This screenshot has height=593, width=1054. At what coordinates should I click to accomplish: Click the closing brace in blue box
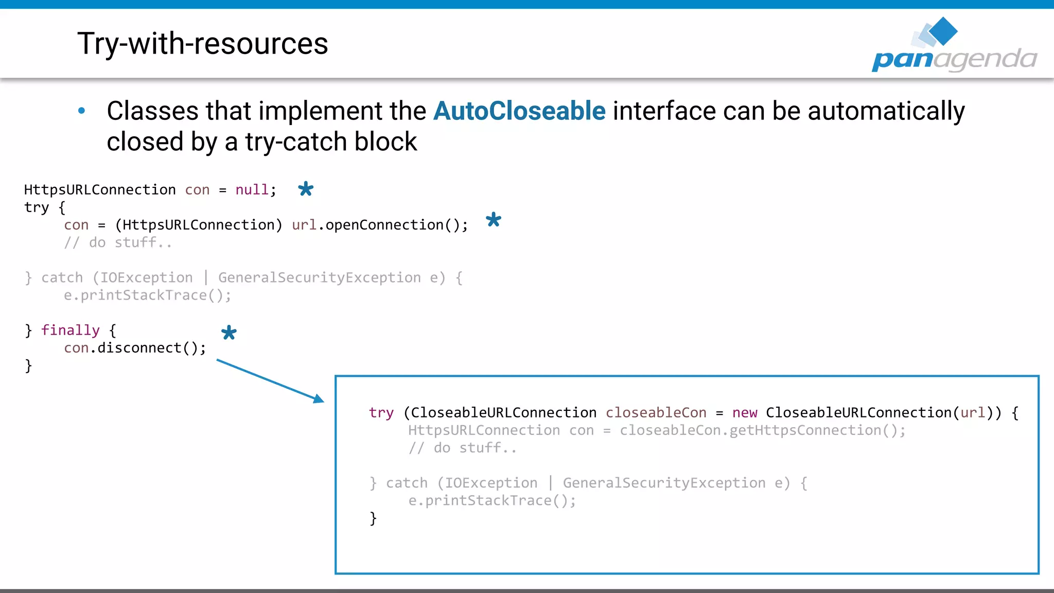coord(373,518)
